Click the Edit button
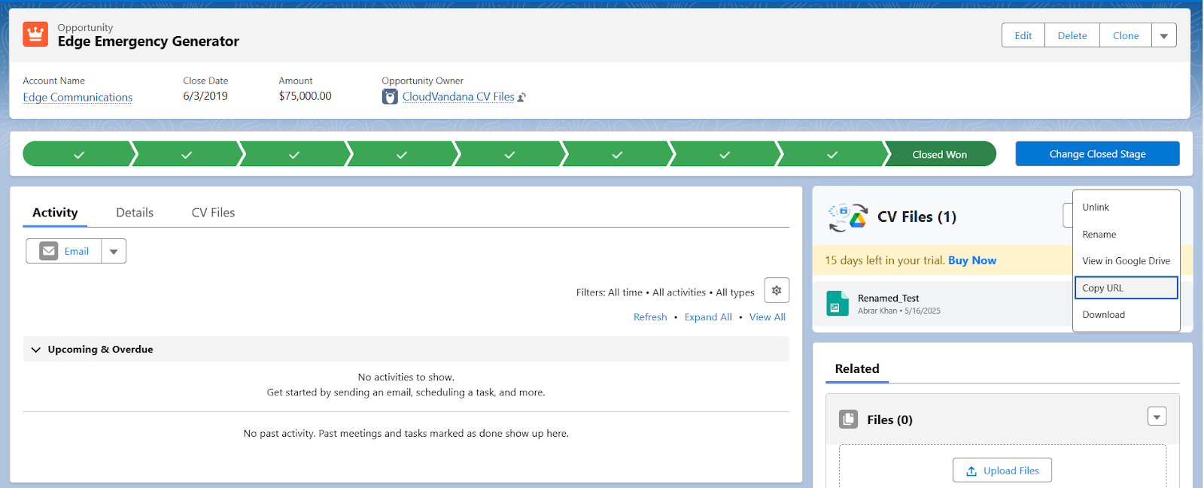Viewport: 1204px width, 488px height. tap(1023, 35)
